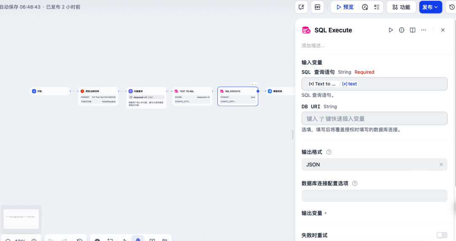Click the Required label of SQL 查询语句

pyautogui.click(x=364, y=72)
